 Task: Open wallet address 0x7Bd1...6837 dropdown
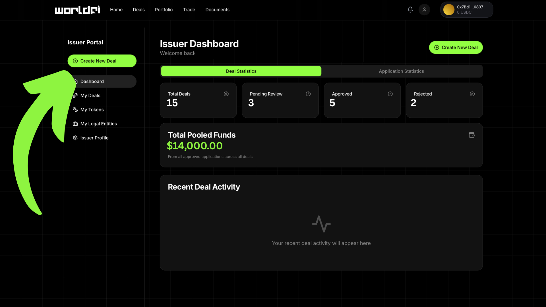point(470,10)
